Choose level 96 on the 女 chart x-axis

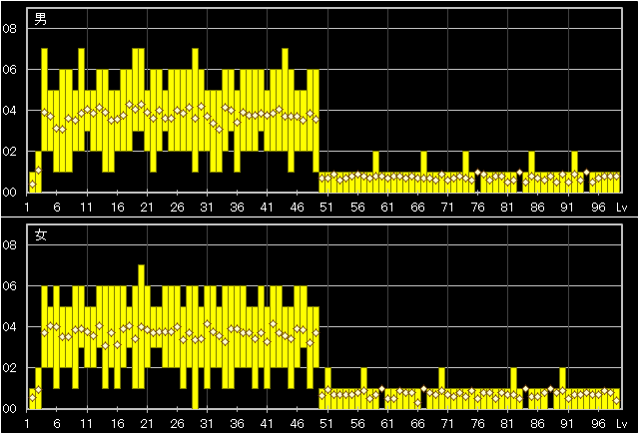(597, 424)
